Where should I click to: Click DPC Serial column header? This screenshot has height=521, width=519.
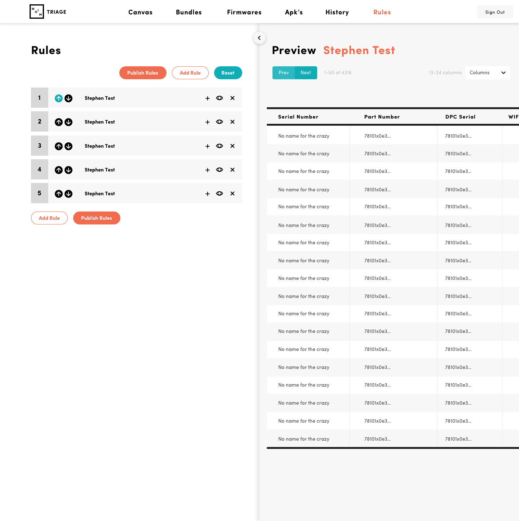tap(461, 117)
